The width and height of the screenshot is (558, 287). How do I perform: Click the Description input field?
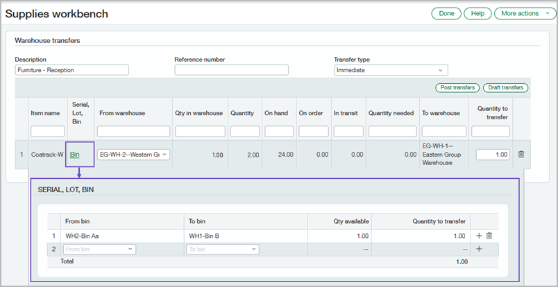[x=71, y=70]
